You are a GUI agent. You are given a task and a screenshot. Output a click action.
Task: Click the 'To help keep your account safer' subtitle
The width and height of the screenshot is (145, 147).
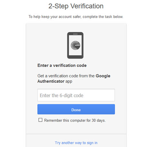click(x=76, y=17)
